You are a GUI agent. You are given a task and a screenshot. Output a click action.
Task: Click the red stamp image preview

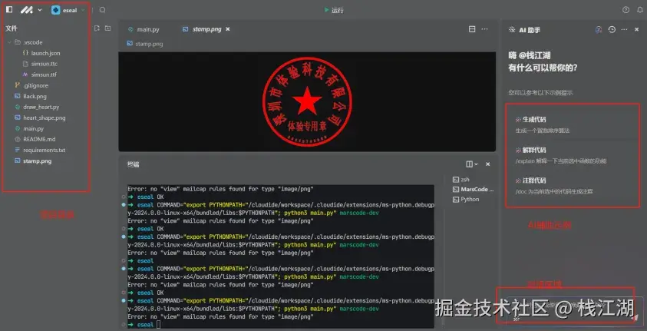pos(306,102)
